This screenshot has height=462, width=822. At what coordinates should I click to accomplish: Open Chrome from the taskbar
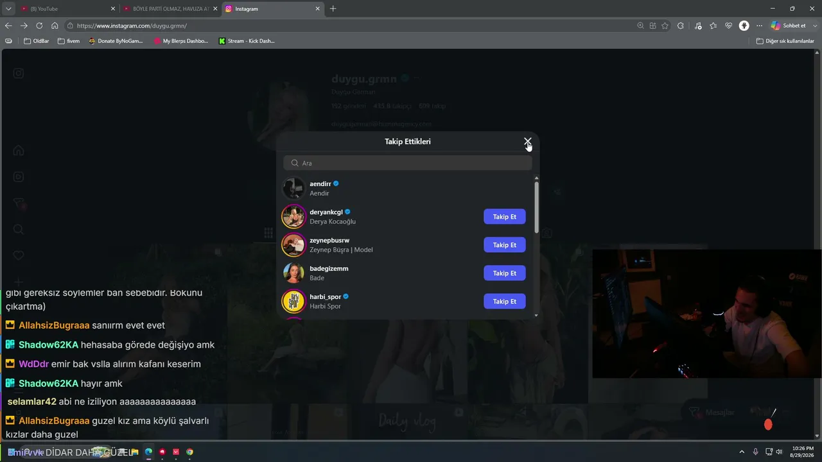tap(189, 452)
